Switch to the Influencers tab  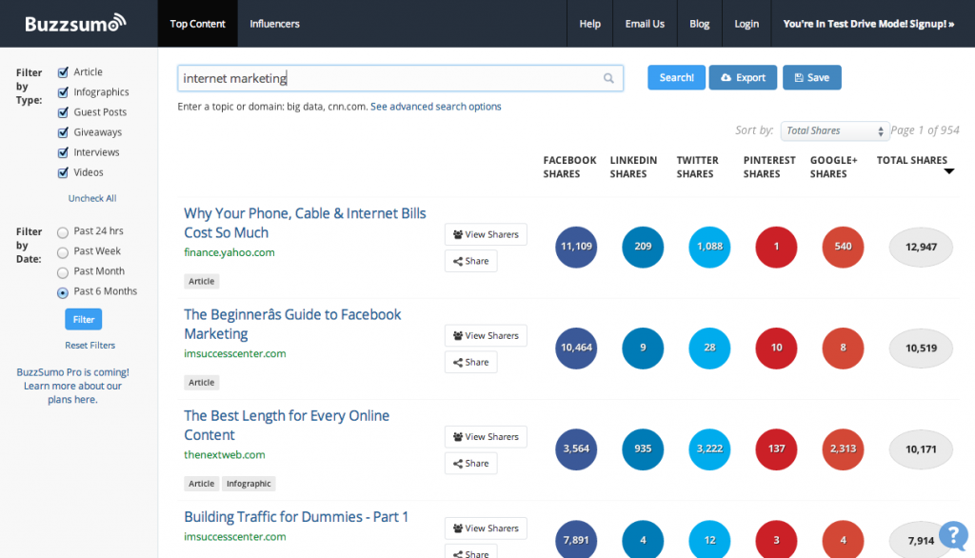tap(274, 24)
